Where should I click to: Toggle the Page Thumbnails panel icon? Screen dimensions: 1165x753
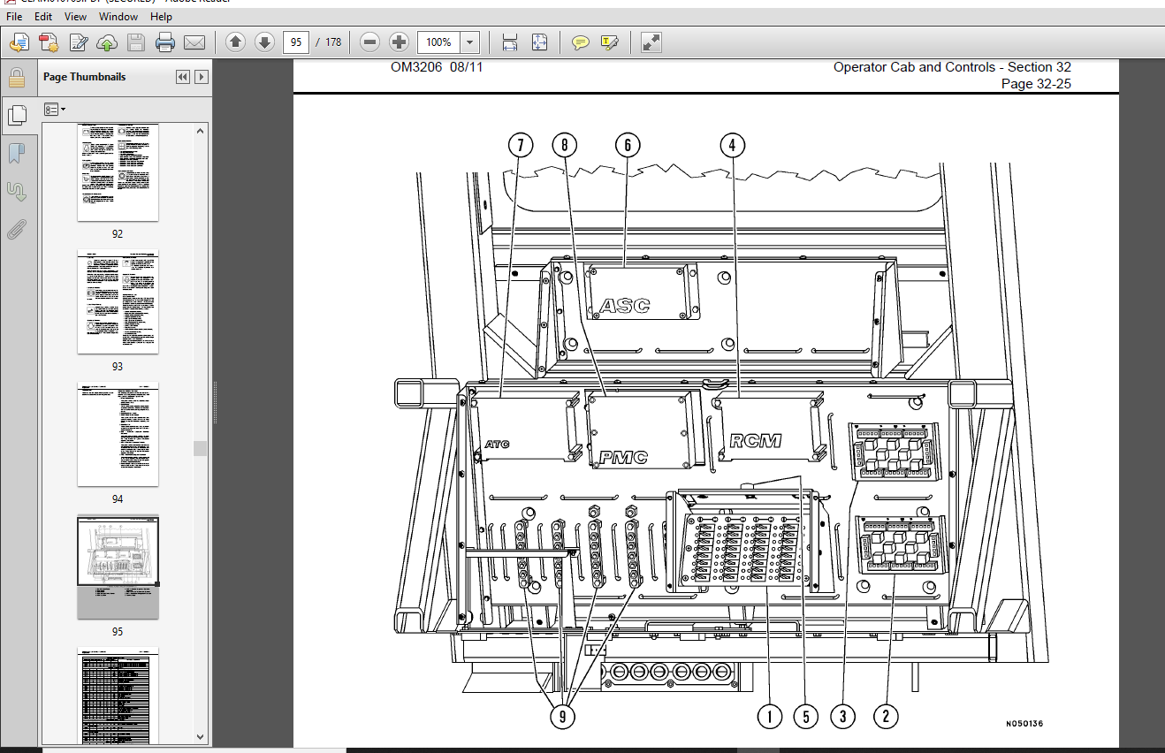[16, 115]
